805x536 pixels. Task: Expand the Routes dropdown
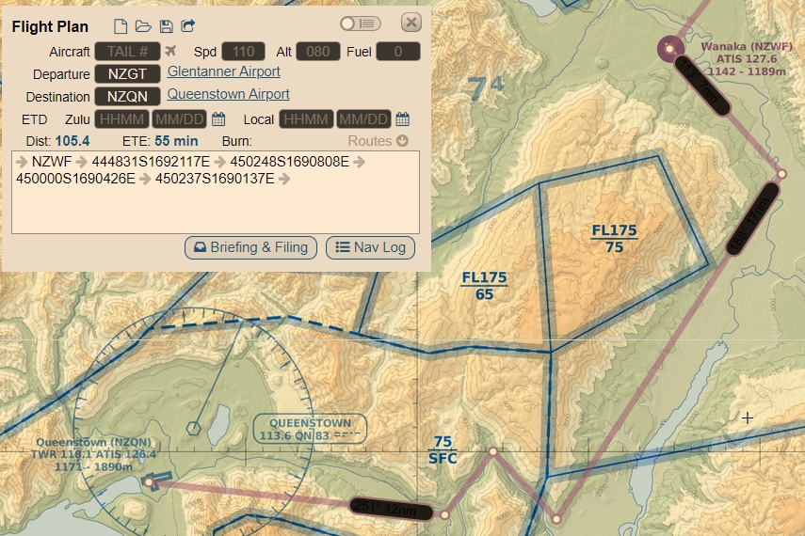coord(378,141)
